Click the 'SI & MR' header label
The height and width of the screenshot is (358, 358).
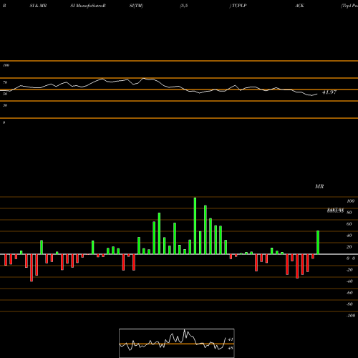38,6
